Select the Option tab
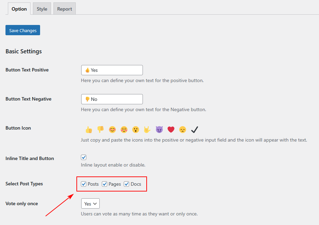 pos(19,9)
